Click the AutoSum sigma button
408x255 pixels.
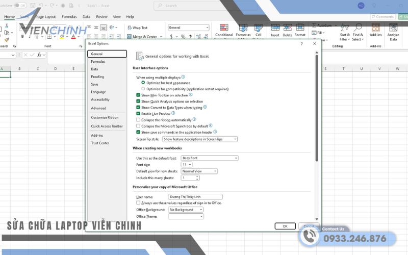point(322,25)
